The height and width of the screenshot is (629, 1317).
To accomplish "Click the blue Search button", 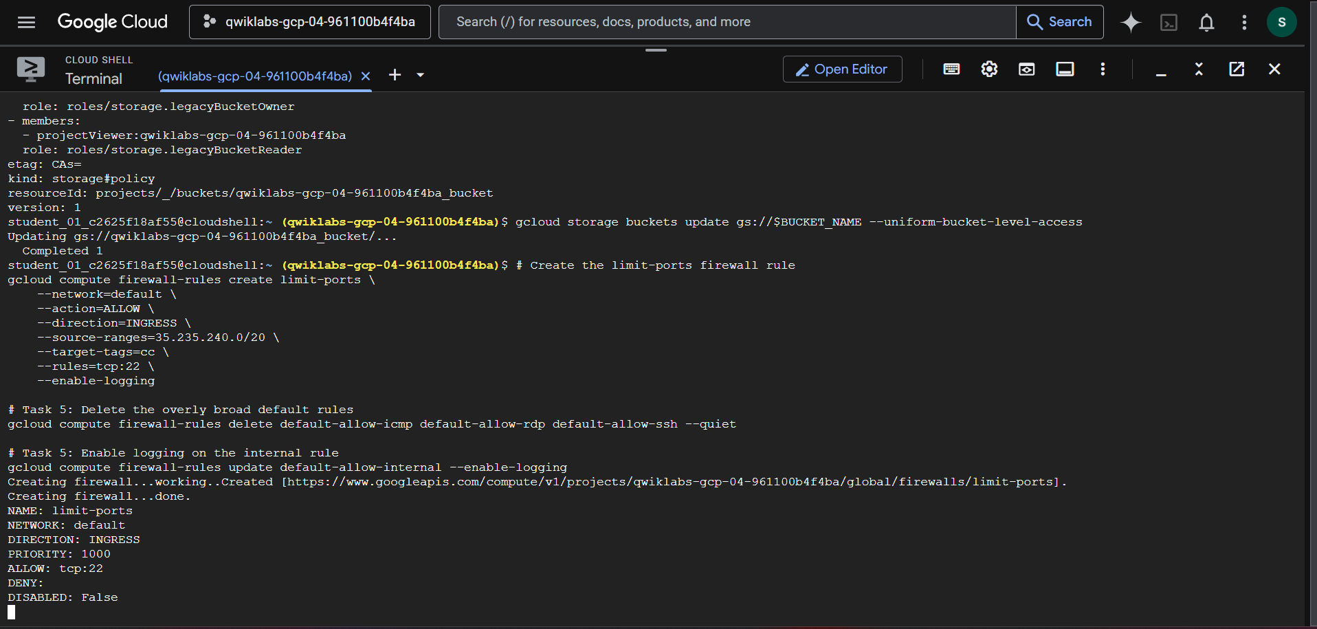I will (1059, 22).
